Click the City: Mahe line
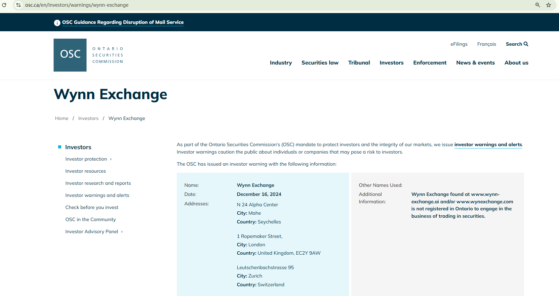 pyautogui.click(x=249, y=213)
